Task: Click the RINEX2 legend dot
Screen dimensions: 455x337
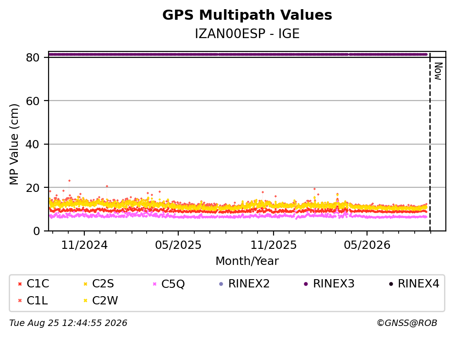Action: [x=221, y=284]
